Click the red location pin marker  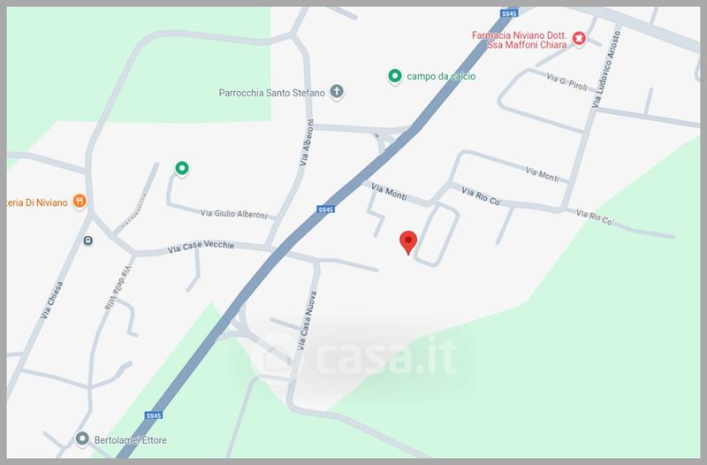[408, 242]
